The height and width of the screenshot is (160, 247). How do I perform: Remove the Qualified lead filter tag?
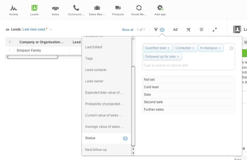point(168,48)
